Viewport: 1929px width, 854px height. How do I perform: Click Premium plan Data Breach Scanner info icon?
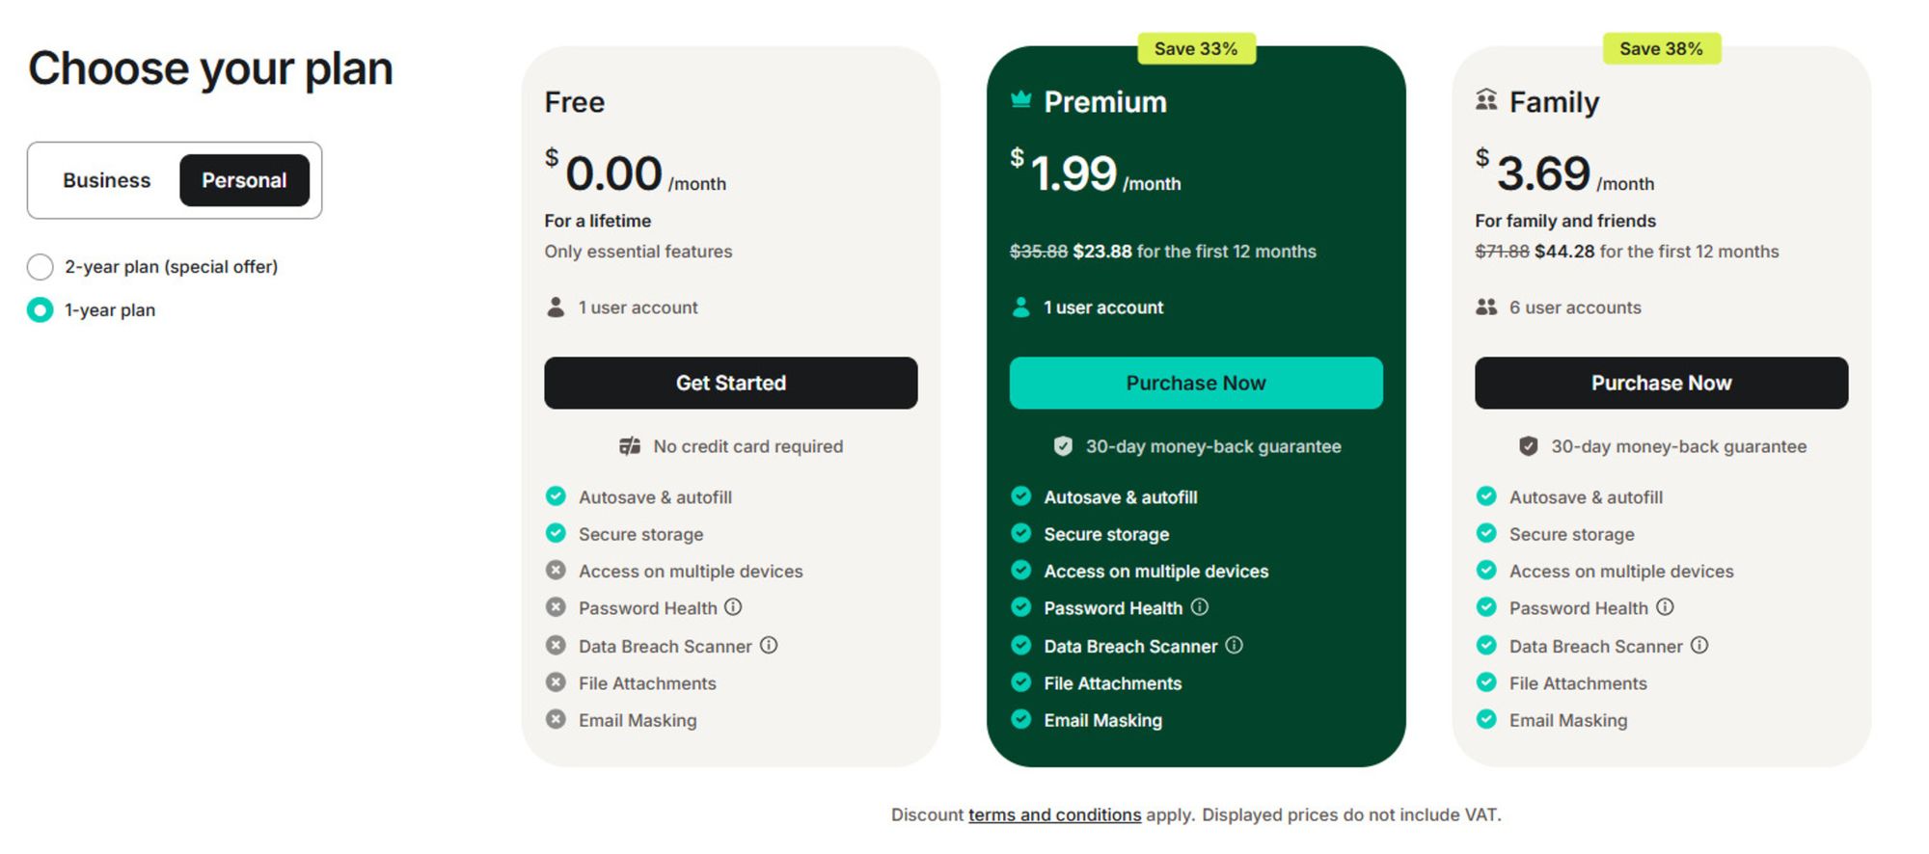pyautogui.click(x=1234, y=645)
